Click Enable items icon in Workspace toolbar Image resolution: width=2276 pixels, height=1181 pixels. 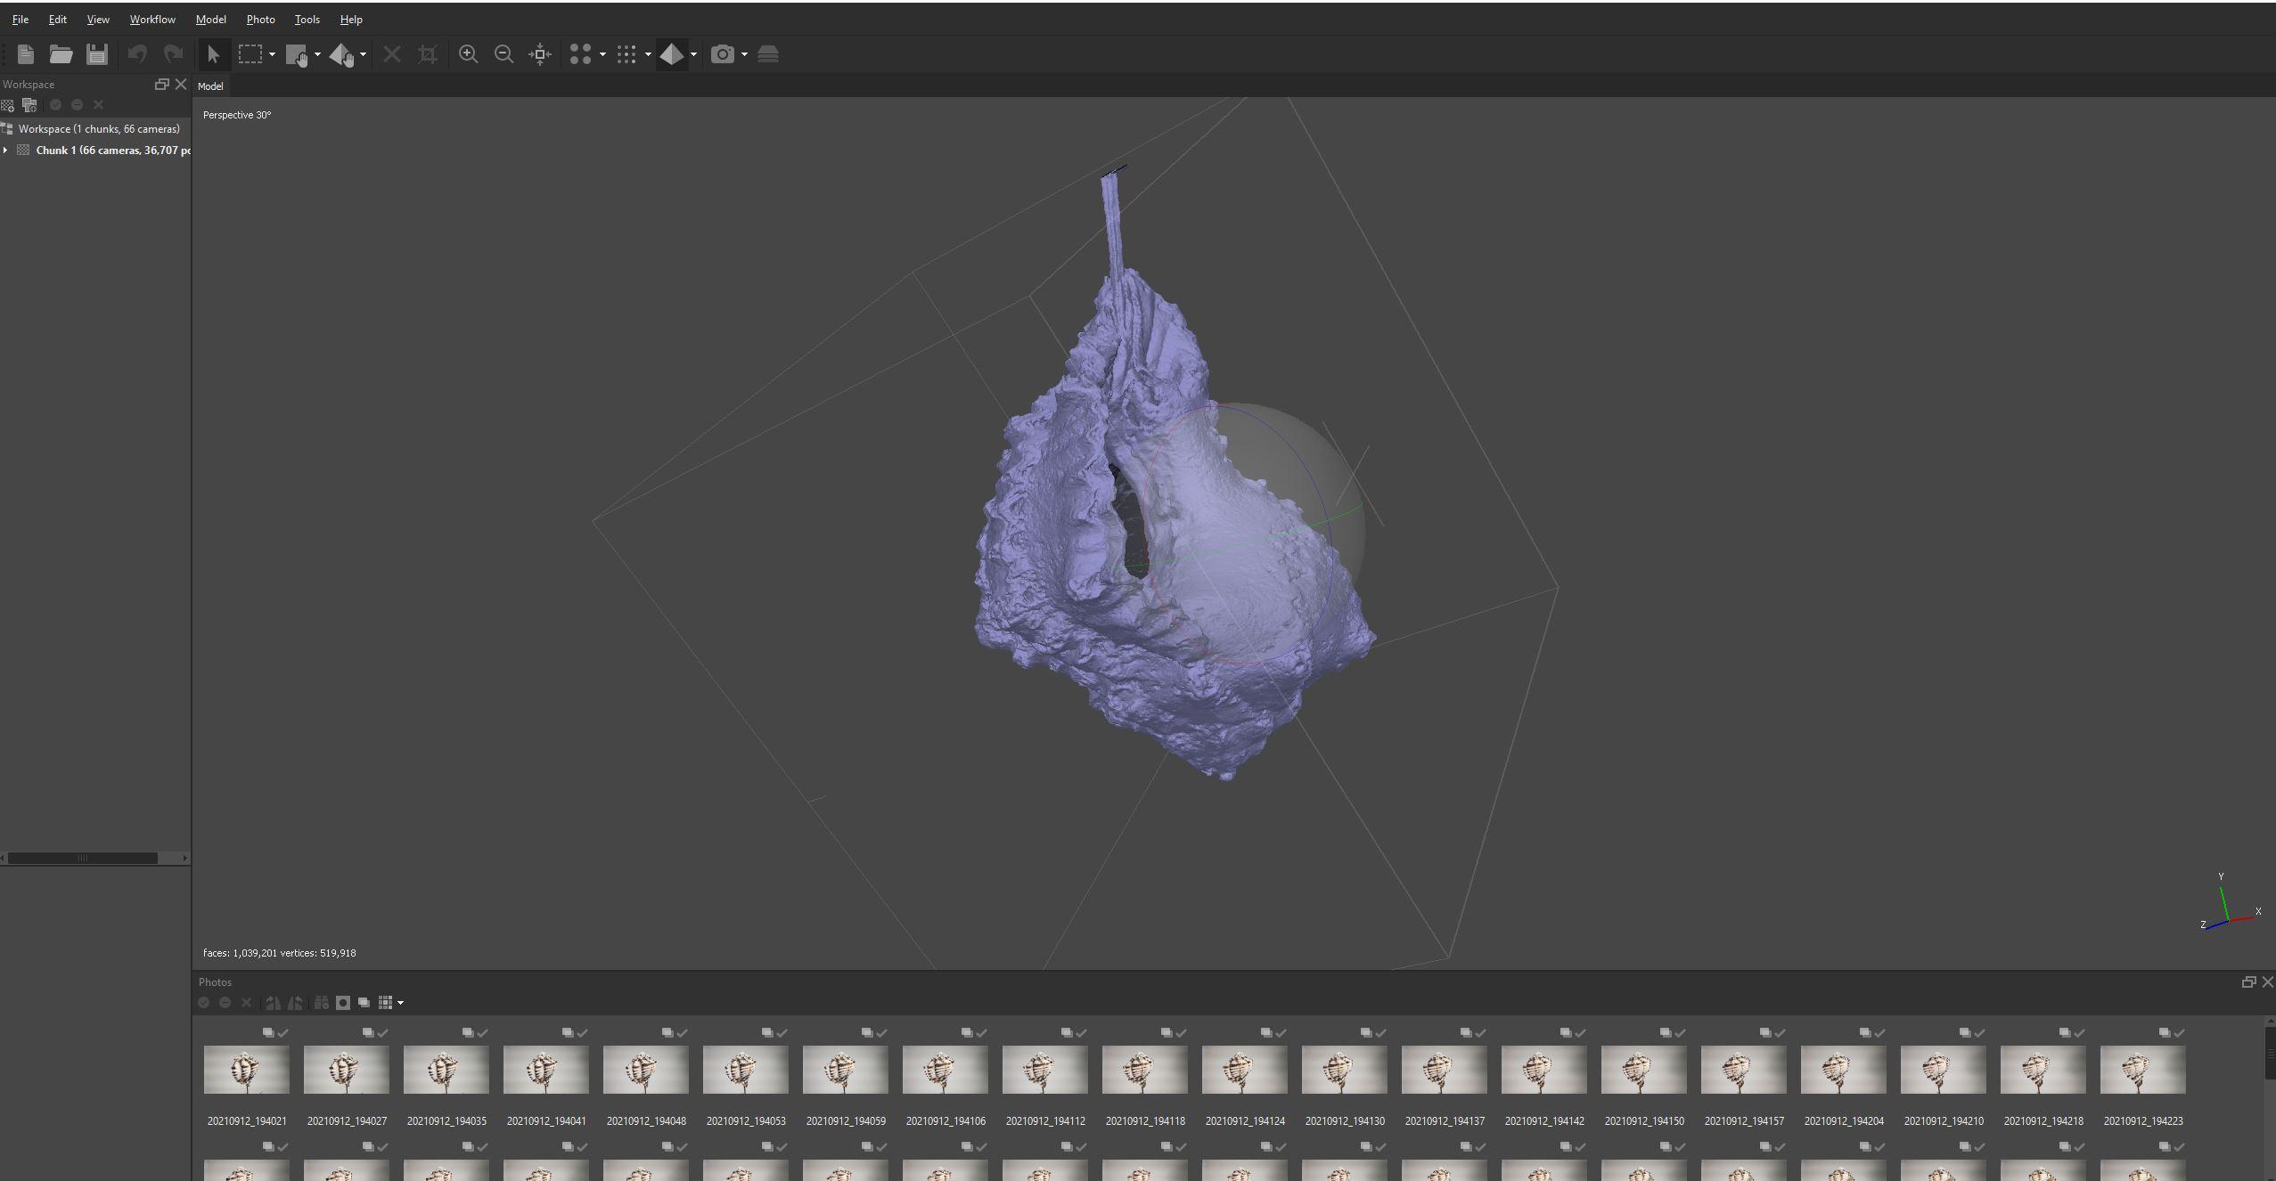click(55, 105)
